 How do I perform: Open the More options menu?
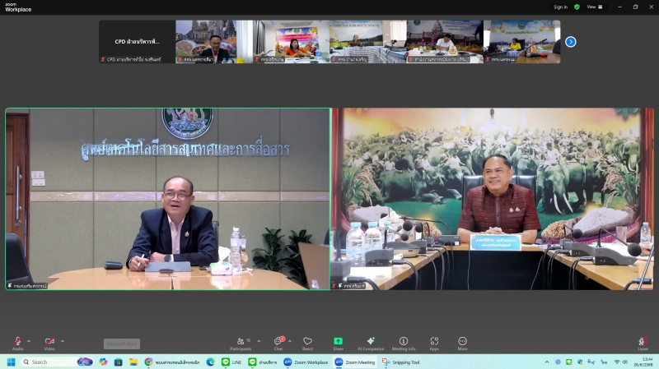[462, 344]
